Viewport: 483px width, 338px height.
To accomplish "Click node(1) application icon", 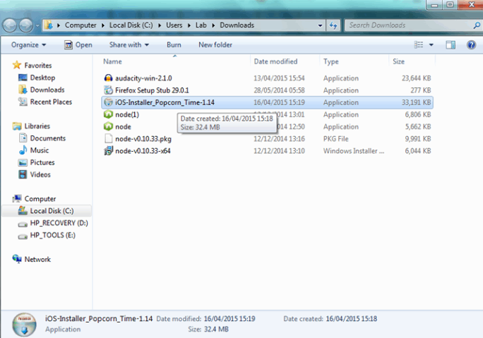I will tap(108, 114).
